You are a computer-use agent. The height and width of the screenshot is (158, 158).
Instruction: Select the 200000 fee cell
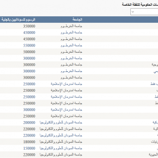(x=29, y=122)
